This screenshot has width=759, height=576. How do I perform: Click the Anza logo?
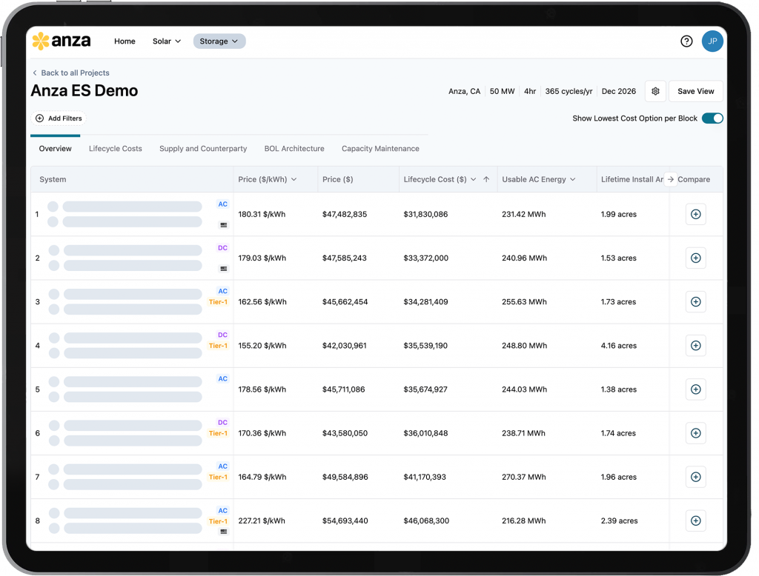coord(62,41)
